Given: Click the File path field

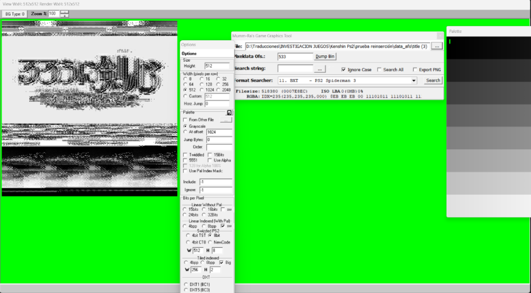Looking at the screenshot, I should (x=338, y=46).
